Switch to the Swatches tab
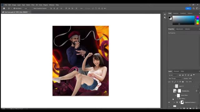Image resolution: width=200 pixels, height=112 pixels. click(x=176, y=13)
